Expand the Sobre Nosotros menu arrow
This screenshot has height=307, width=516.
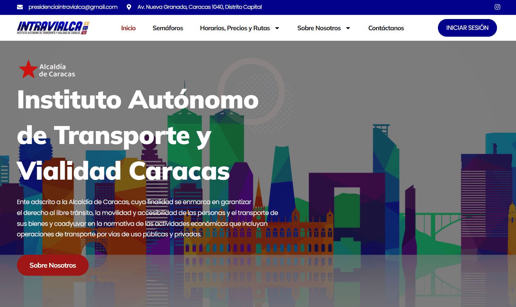[348, 28]
